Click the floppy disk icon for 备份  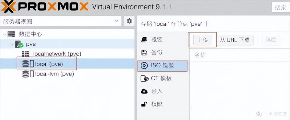coord(144,53)
